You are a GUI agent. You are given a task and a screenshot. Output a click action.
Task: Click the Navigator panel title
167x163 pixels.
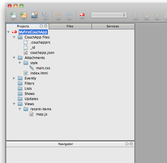point(65,144)
